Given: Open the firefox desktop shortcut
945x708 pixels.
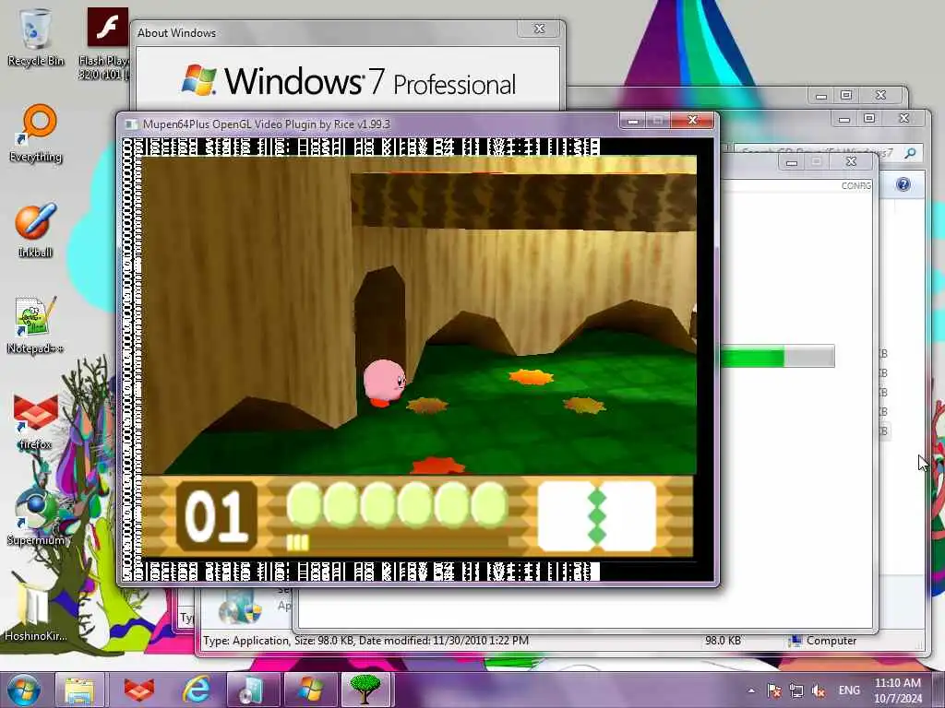Looking at the screenshot, I should (x=35, y=421).
